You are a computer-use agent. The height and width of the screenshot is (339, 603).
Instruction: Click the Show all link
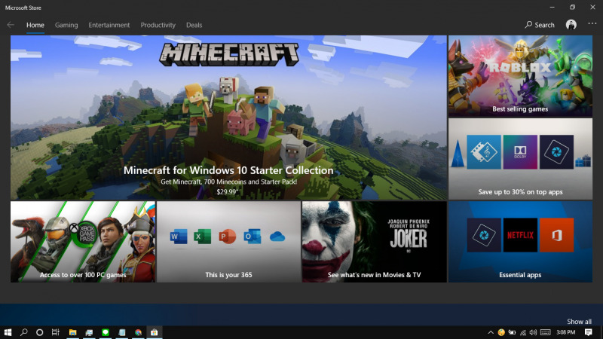point(579,322)
